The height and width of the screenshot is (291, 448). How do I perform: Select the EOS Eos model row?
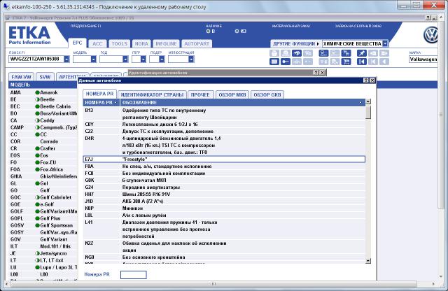[43, 155]
